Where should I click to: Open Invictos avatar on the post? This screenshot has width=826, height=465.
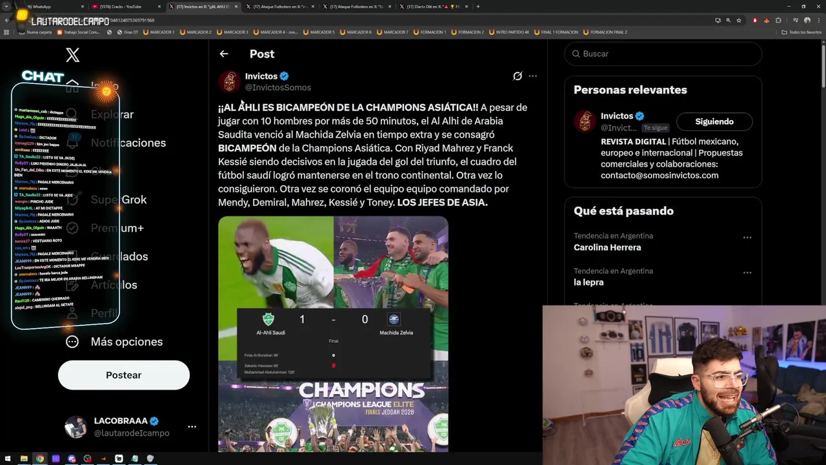pyautogui.click(x=229, y=81)
